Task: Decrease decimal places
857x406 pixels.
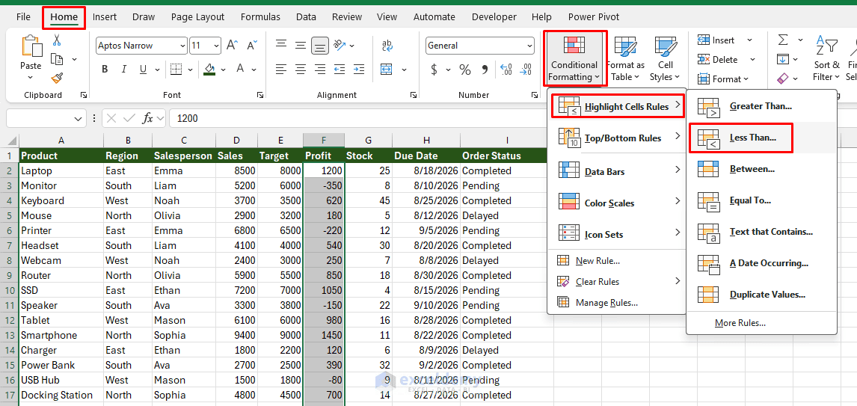Action: point(526,70)
